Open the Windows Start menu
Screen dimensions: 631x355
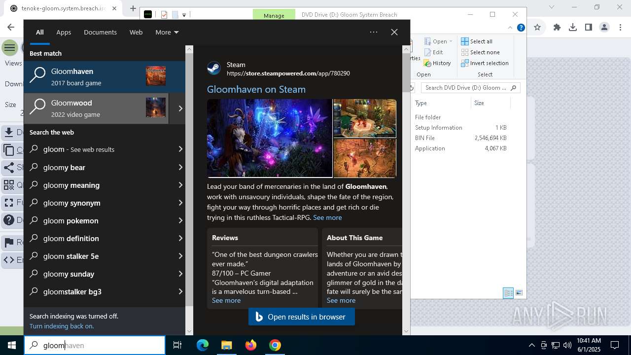(x=12, y=345)
